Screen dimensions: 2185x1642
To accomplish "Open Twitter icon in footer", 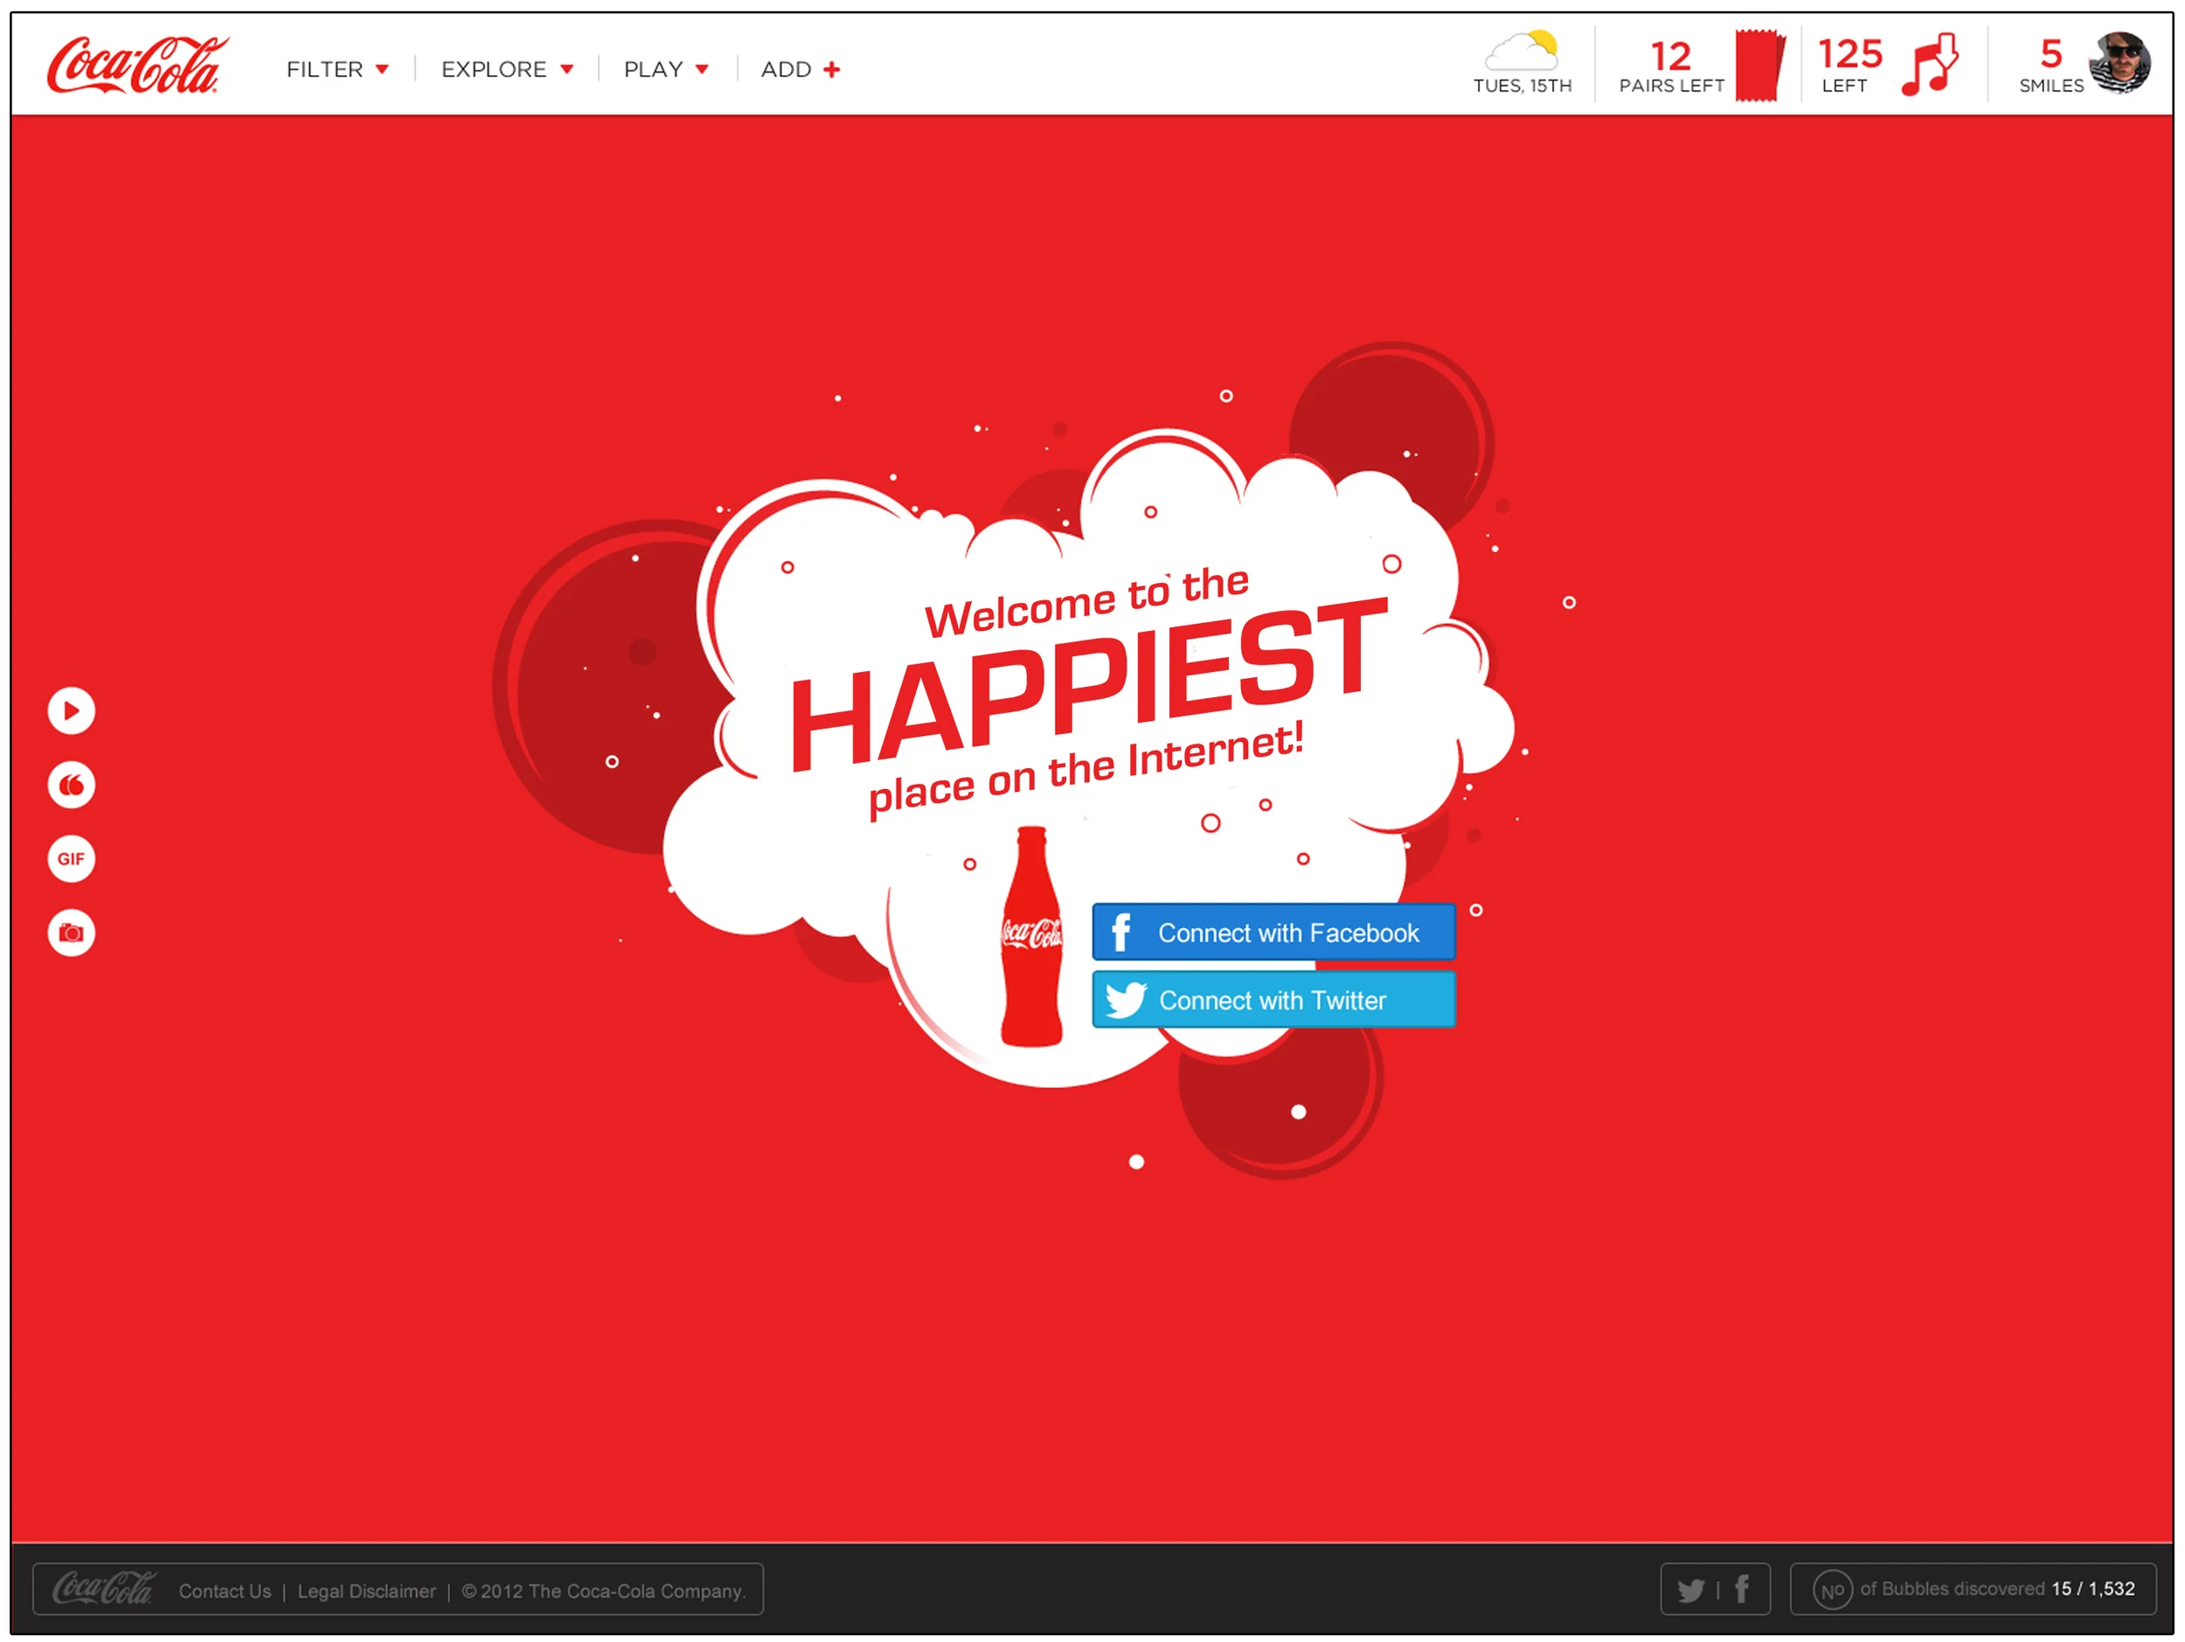I will (x=1691, y=1590).
